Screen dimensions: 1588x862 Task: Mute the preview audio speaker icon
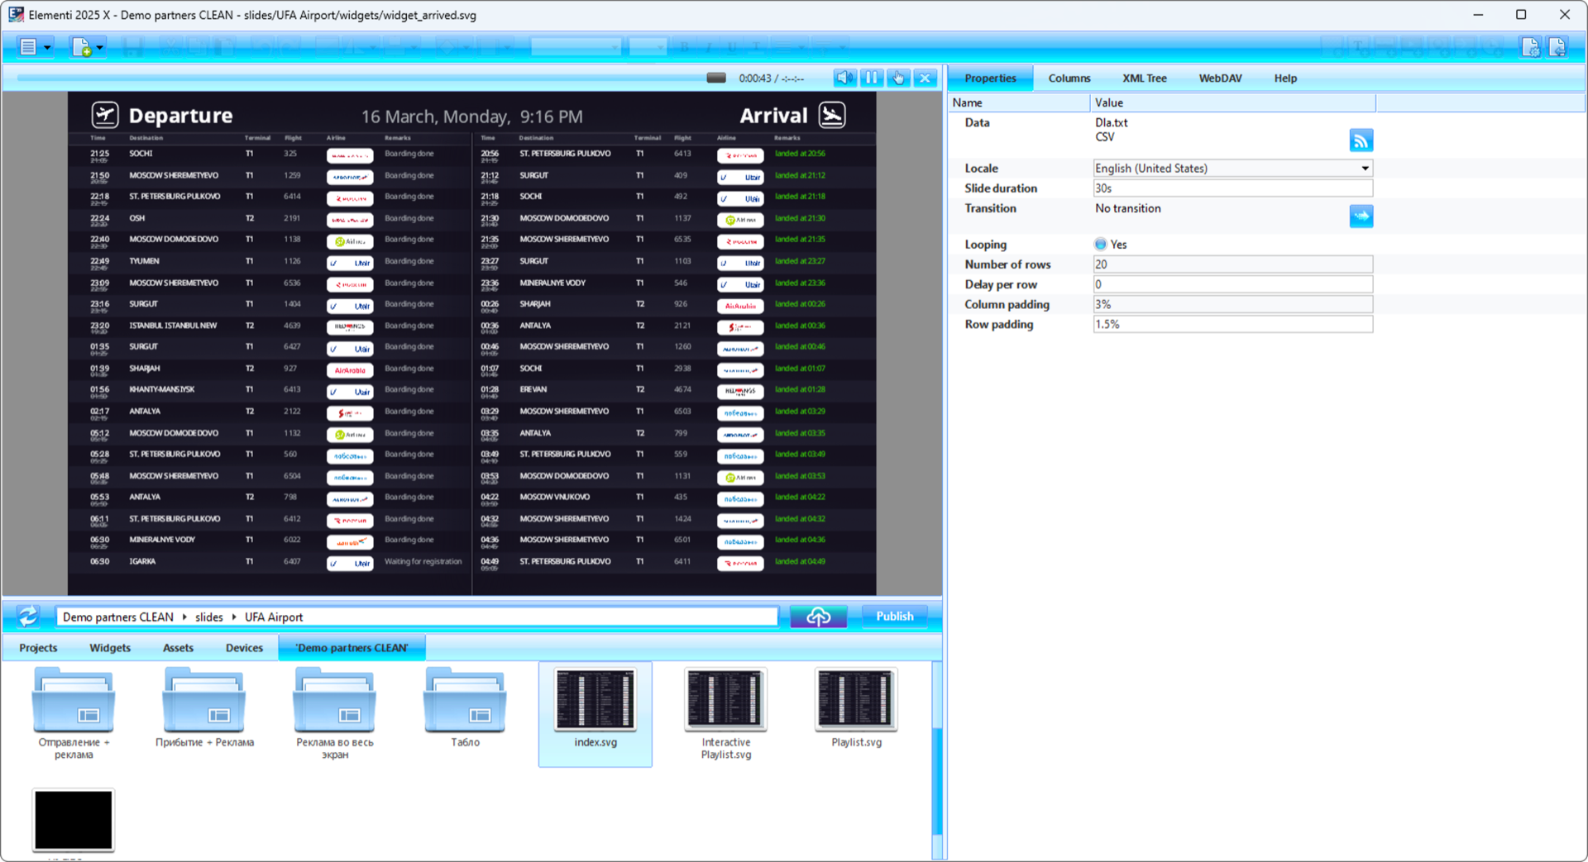pos(844,78)
